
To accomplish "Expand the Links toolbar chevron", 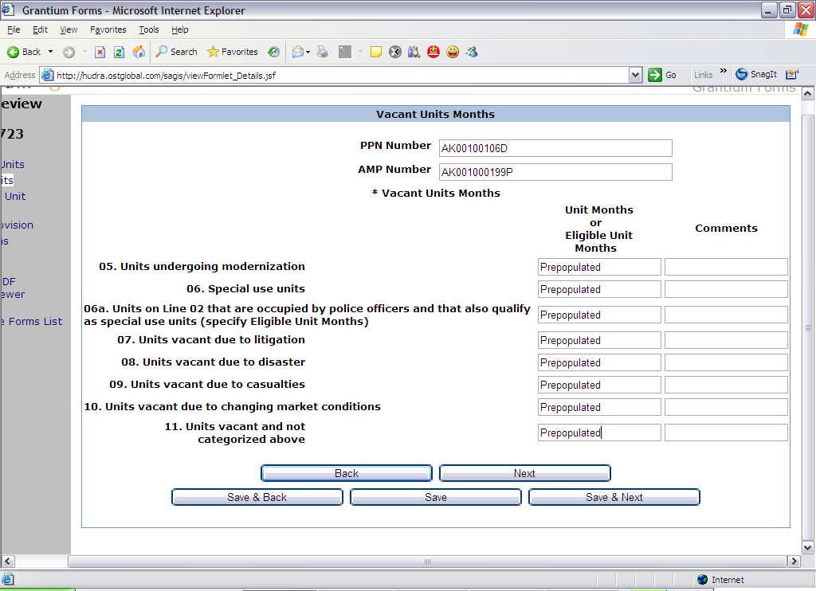I will pyautogui.click(x=724, y=72).
